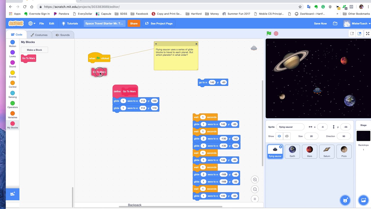This screenshot has height=209, width=371.
Task: Click the project title field
Action: [x=104, y=24]
